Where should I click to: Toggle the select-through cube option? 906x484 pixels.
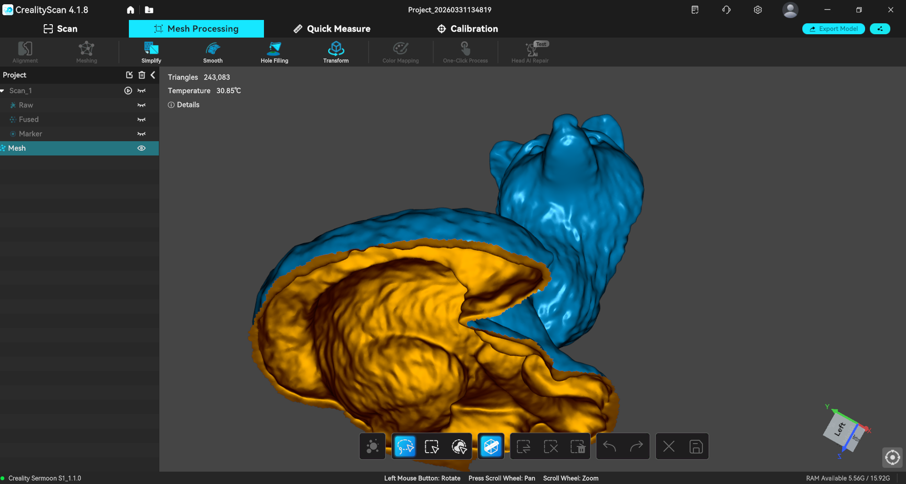click(491, 446)
